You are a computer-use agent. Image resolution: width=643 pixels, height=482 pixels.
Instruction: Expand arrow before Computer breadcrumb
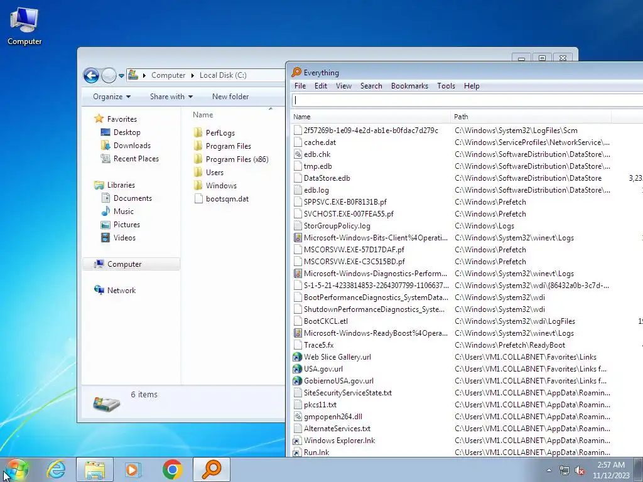coord(144,76)
